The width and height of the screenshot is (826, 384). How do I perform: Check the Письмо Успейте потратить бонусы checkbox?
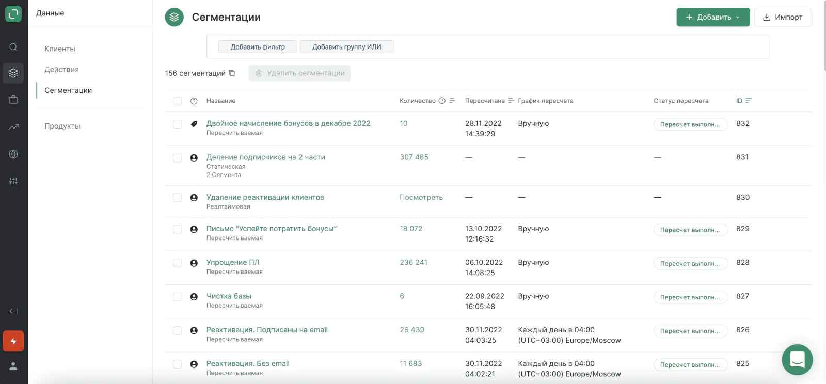(x=178, y=229)
